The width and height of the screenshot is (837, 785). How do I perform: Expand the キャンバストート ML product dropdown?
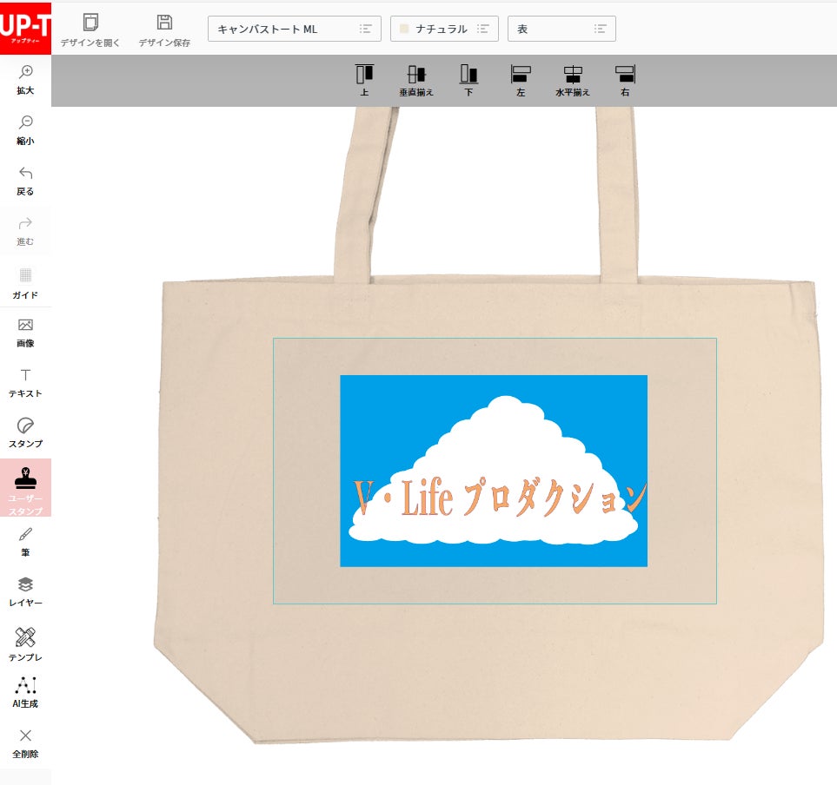tap(294, 29)
